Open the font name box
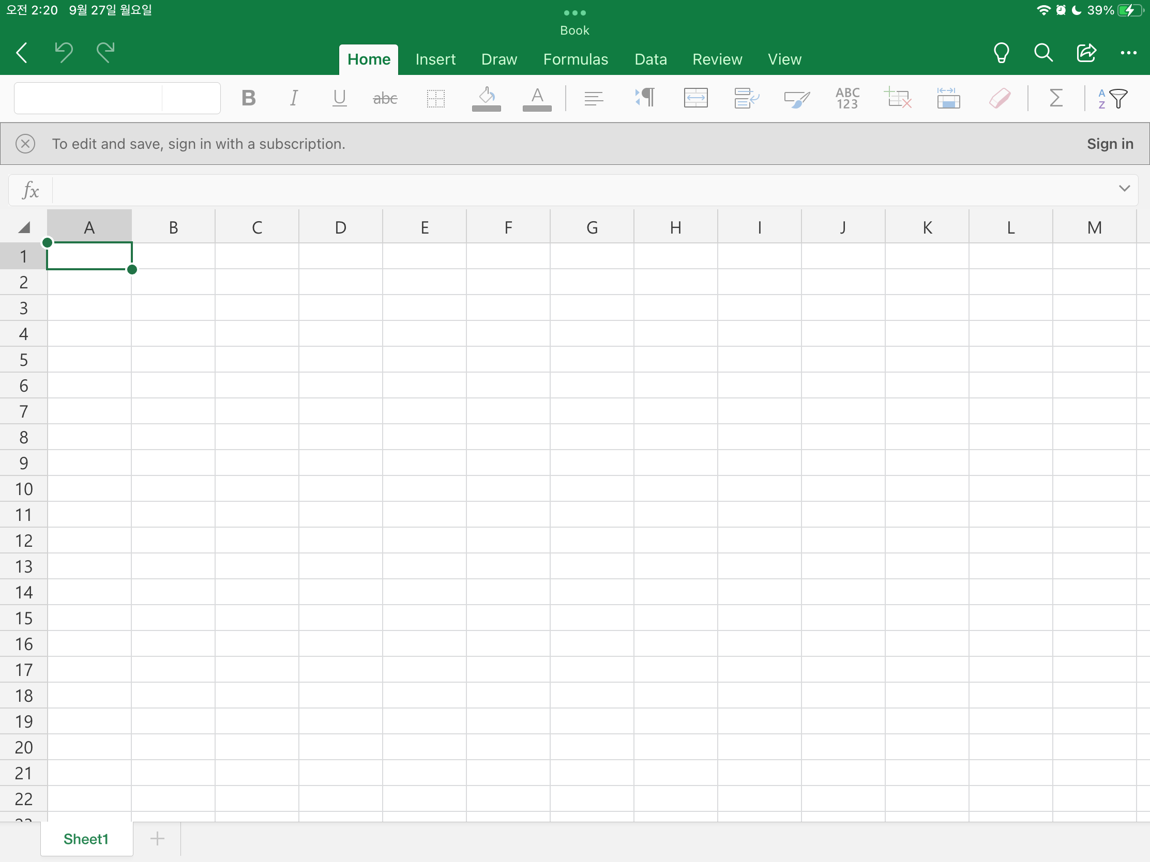Image resolution: width=1150 pixels, height=862 pixels. click(x=88, y=98)
